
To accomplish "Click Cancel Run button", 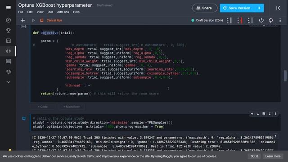I will tap(51, 20).
